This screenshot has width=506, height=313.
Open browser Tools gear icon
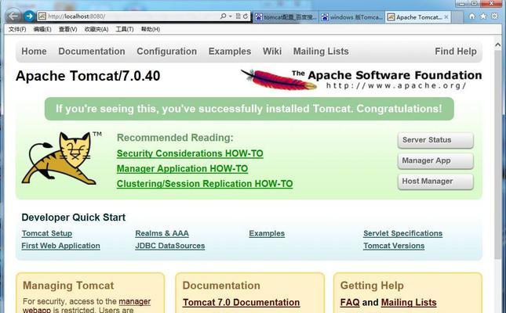pos(494,16)
